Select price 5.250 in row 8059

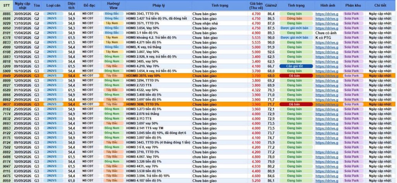click(x=256, y=181)
